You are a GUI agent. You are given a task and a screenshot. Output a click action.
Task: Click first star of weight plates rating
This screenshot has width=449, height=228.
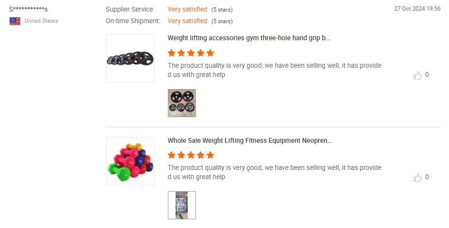coord(172,53)
